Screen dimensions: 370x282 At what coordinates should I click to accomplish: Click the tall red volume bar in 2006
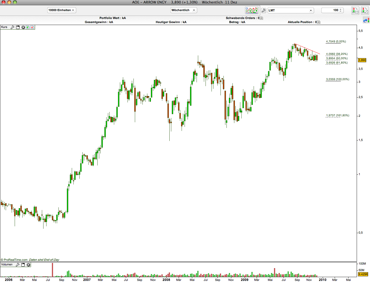[53, 270]
